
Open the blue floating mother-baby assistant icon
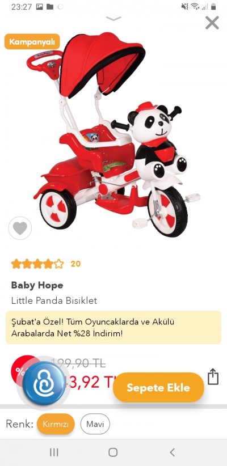pos(44,384)
